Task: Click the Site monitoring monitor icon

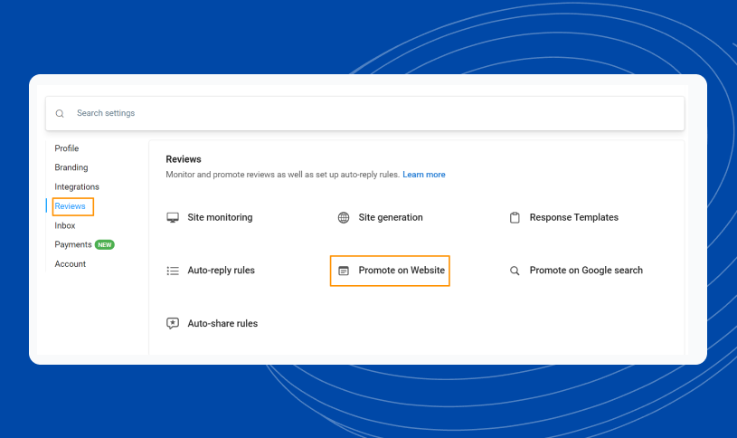Action: click(173, 217)
